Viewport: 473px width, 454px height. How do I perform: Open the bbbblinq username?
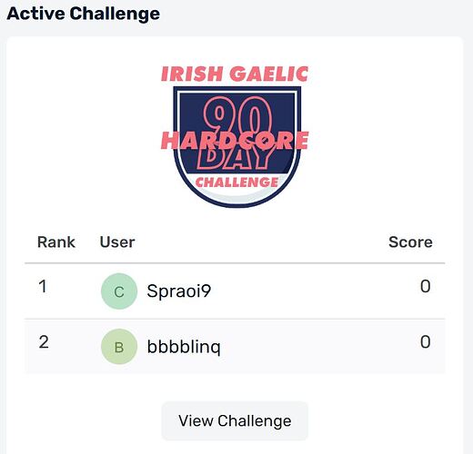coord(184,347)
